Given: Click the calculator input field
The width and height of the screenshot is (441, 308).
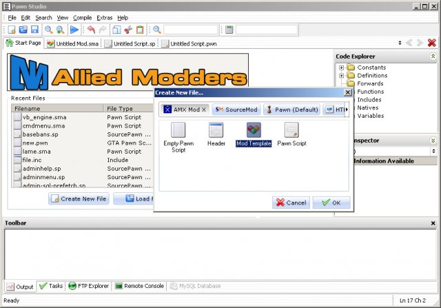Looking at the screenshot, I should pyautogui.click(x=267, y=30).
